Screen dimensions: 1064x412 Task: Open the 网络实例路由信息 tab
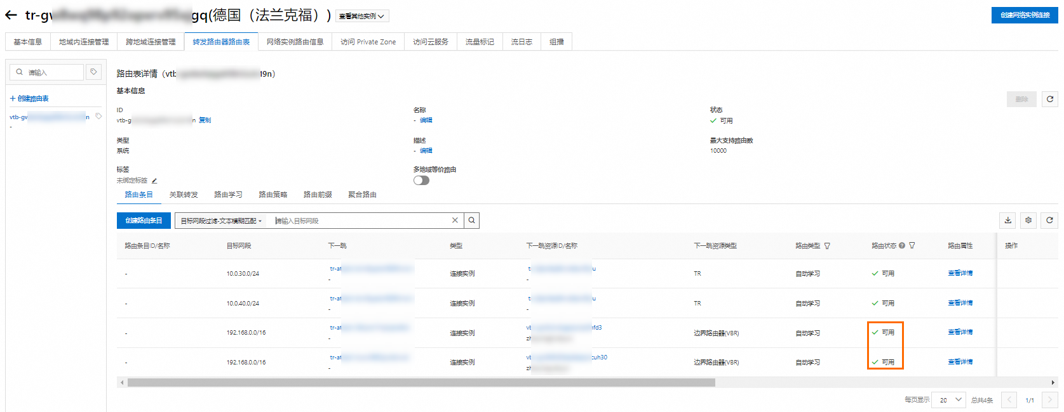[295, 42]
